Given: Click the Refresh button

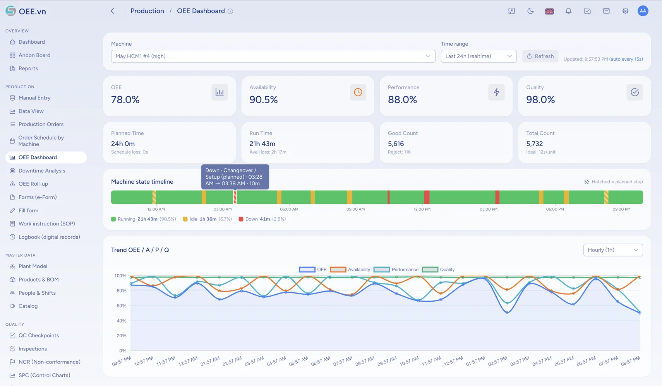Looking at the screenshot, I should (x=540, y=56).
